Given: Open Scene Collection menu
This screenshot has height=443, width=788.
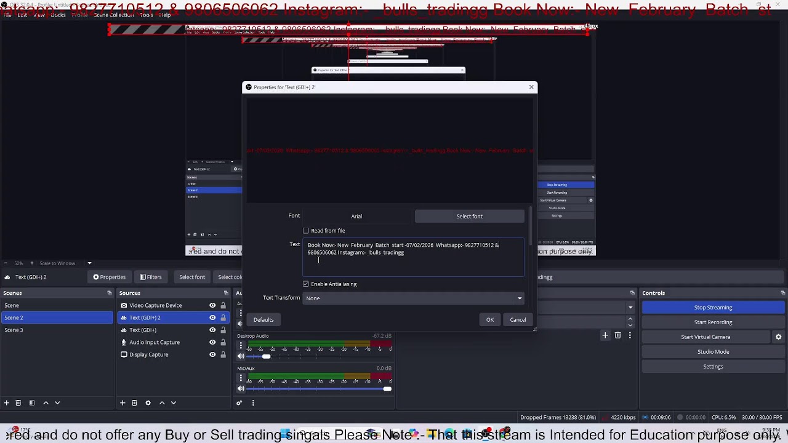Looking at the screenshot, I should pos(113,15).
